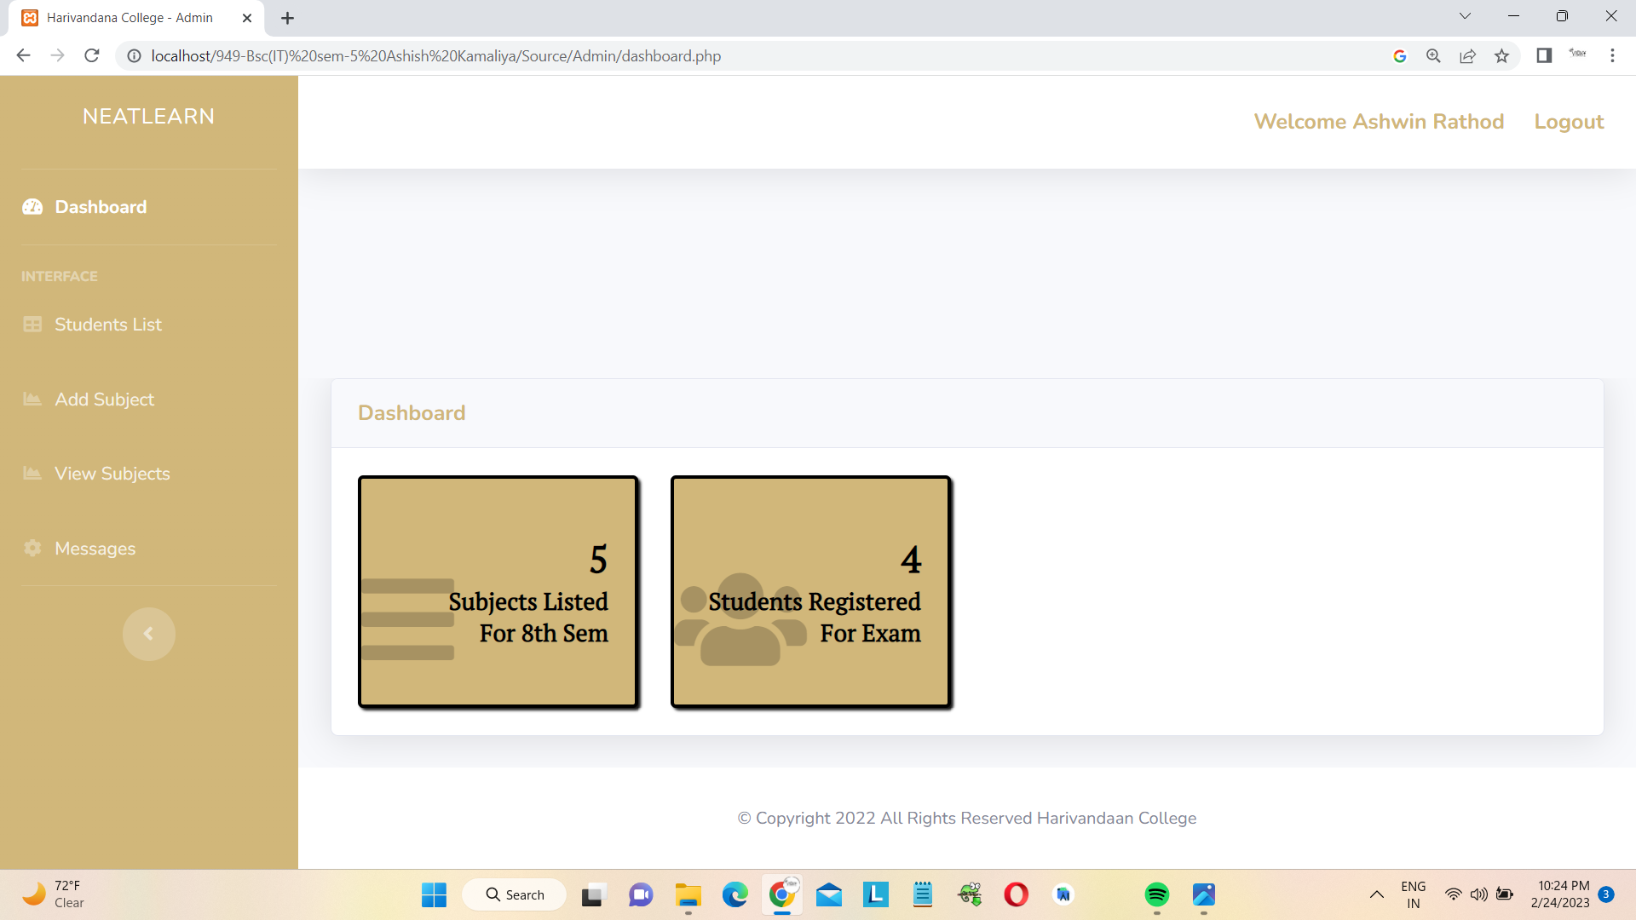Open Messages using the gear icon
Viewport: 1636px width, 920px height.
(x=32, y=548)
